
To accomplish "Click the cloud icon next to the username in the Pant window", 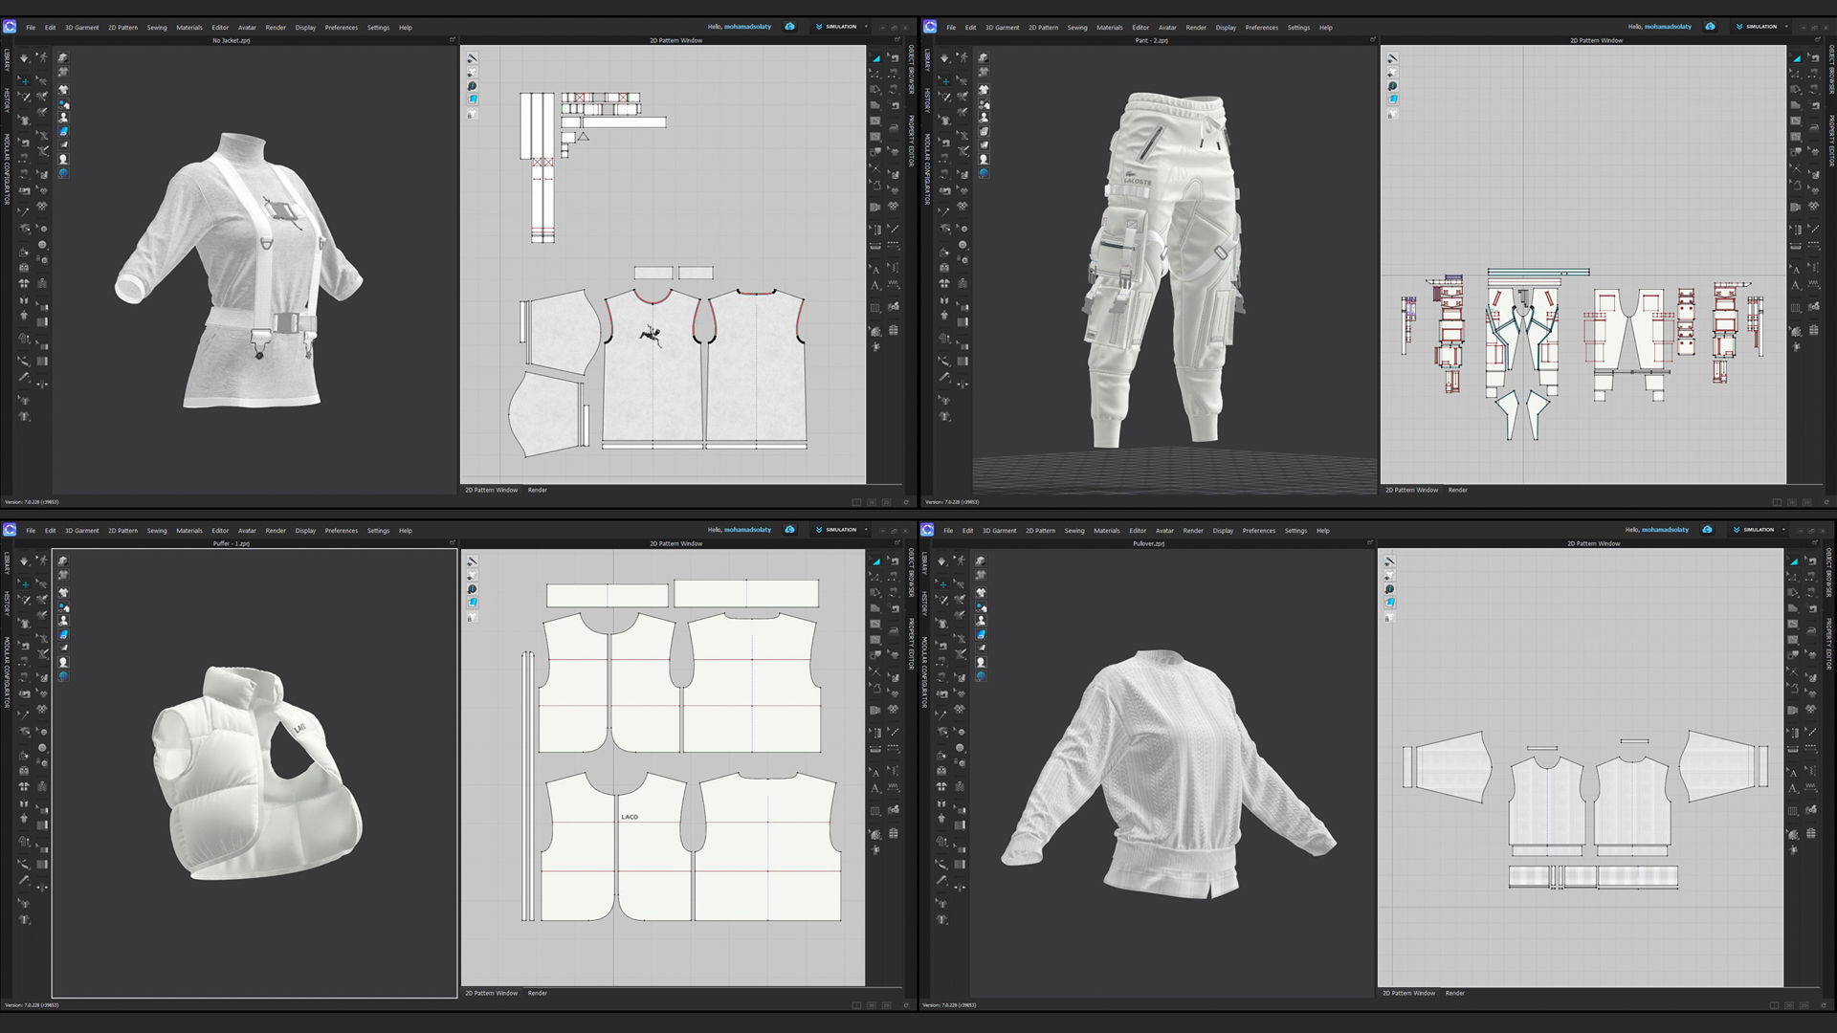I will tap(1710, 27).
